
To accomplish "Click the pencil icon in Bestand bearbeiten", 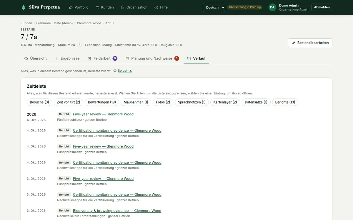I will tap(294, 43).
